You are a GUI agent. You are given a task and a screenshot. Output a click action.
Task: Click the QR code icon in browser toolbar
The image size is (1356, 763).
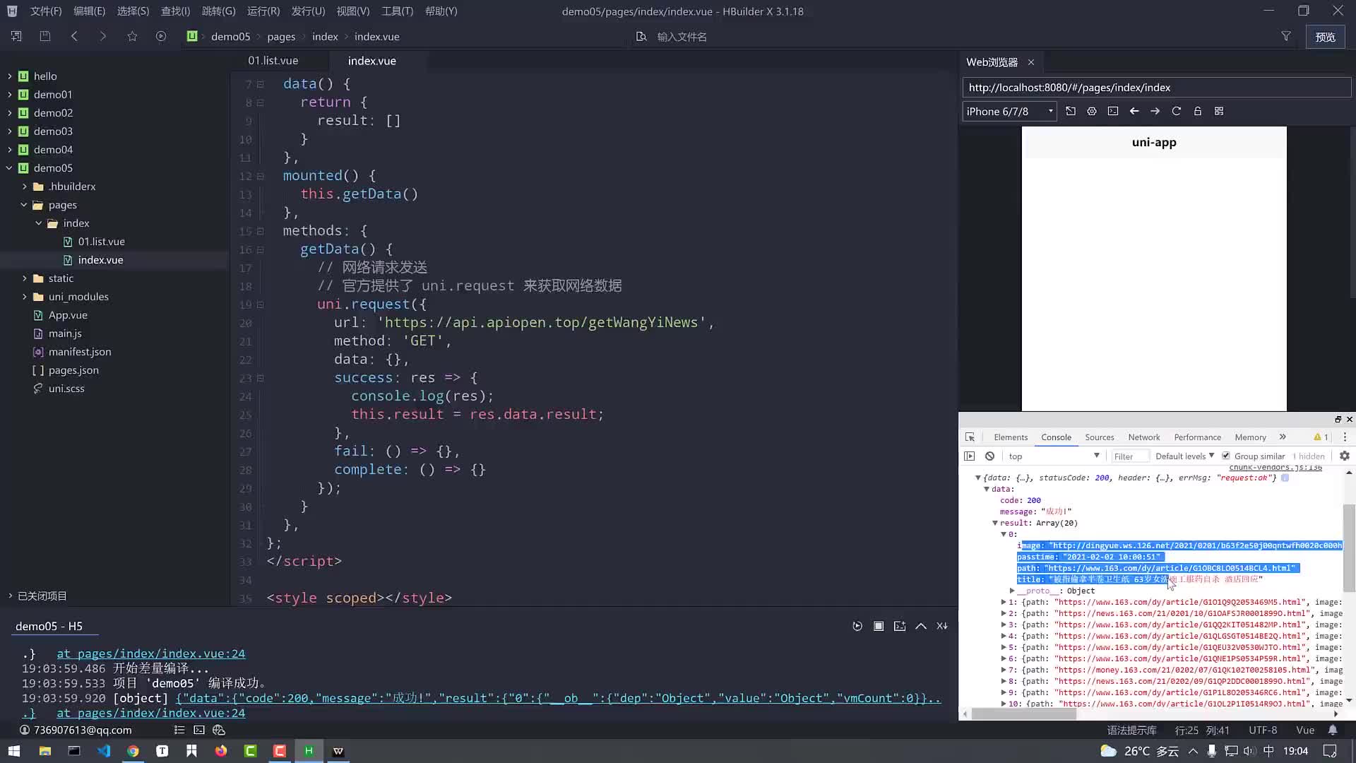click(1219, 111)
